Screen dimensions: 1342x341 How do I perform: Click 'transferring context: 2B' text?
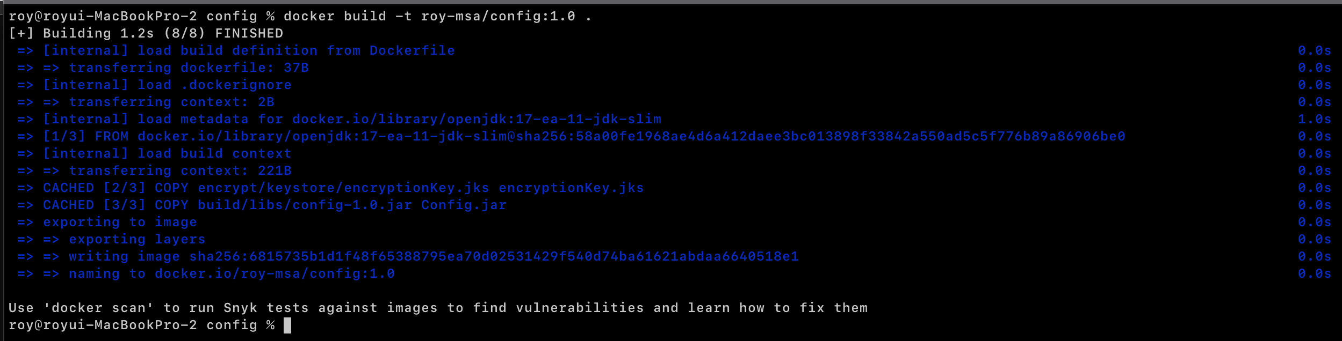pos(171,102)
